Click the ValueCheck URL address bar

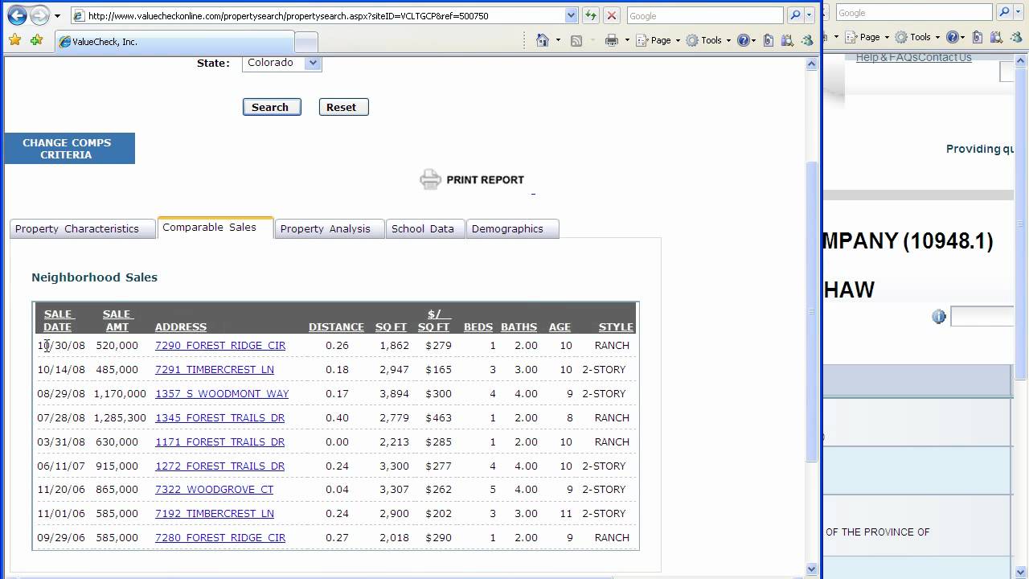[318, 15]
